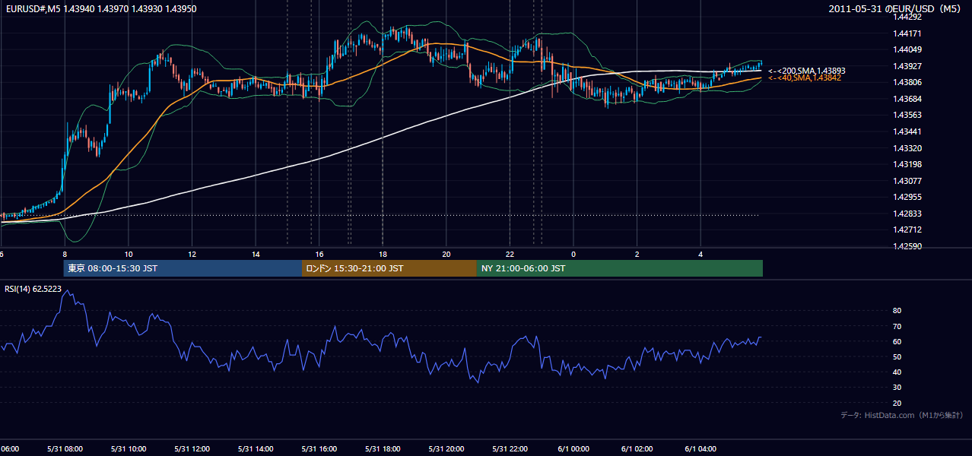Viewport: 972px width, 456px height.
Task: Click the NY 21:00-06:00 JST session bar
Action: [x=620, y=268]
